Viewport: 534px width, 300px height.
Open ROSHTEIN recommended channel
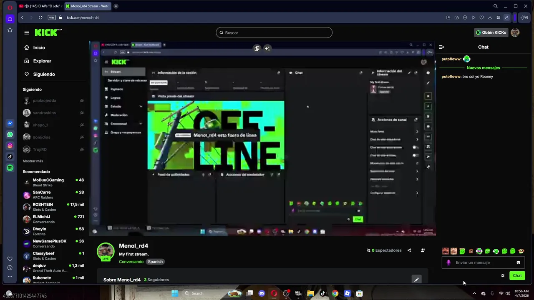pos(53,207)
